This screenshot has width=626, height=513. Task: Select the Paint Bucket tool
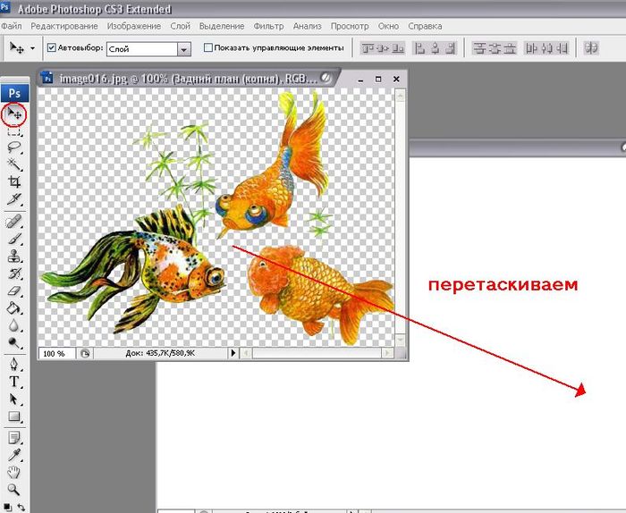(x=14, y=308)
